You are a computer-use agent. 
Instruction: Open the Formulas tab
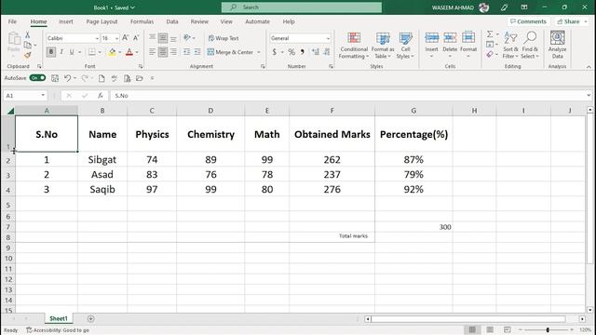pos(142,21)
